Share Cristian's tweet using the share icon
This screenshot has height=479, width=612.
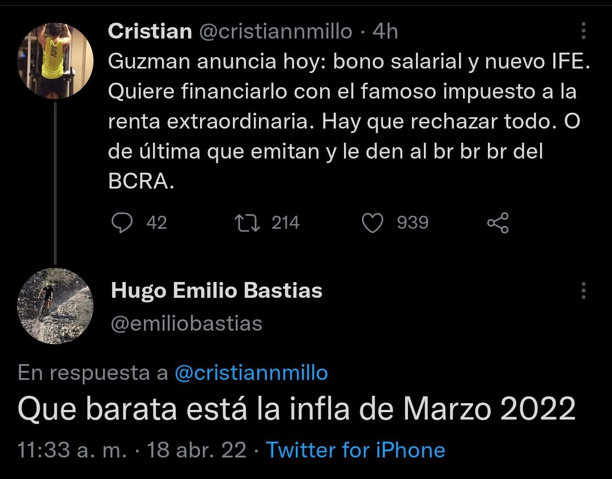[x=498, y=223]
